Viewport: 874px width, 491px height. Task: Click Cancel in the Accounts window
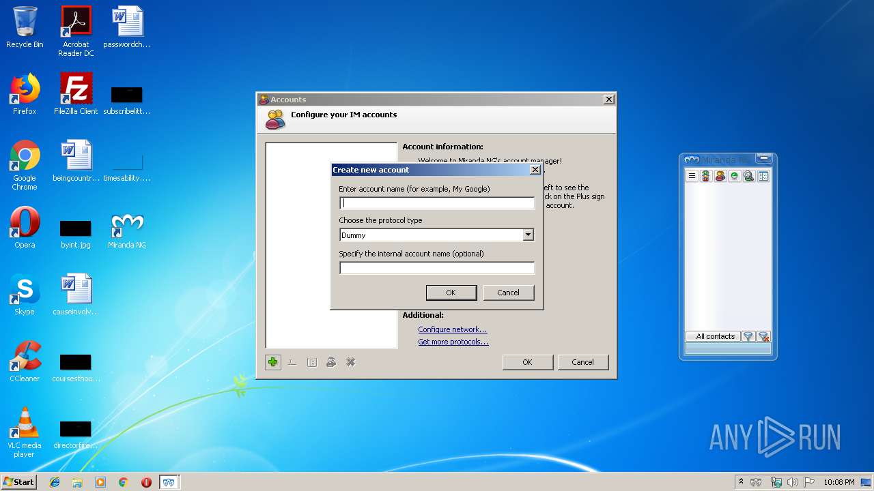[582, 362]
